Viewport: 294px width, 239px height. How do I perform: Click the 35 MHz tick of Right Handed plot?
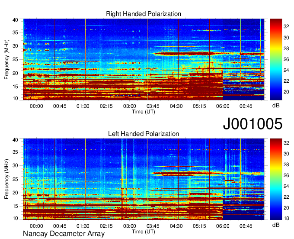[x=15, y=32]
